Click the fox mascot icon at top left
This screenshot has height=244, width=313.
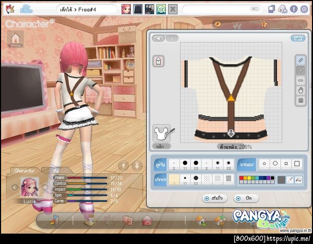(x=10, y=9)
